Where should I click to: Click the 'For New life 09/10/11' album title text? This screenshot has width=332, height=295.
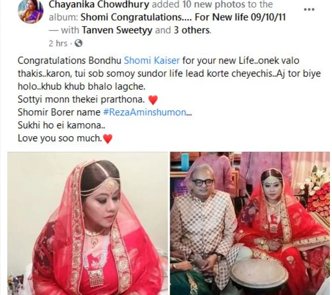[240, 17]
